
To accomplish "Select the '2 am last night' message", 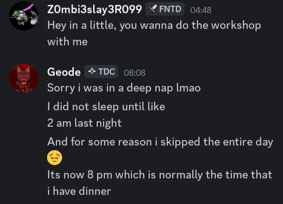I will pyautogui.click(x=84, y=123).
